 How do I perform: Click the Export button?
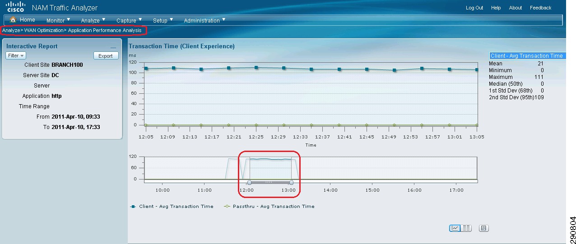[106, 56]
